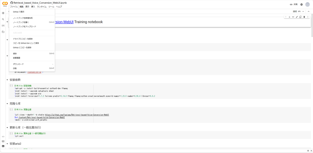Click into the !git pull code line

point(19,136)
